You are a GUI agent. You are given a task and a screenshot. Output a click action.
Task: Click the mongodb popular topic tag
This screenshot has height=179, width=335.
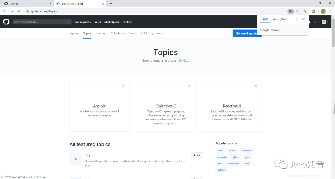[234, 164]
